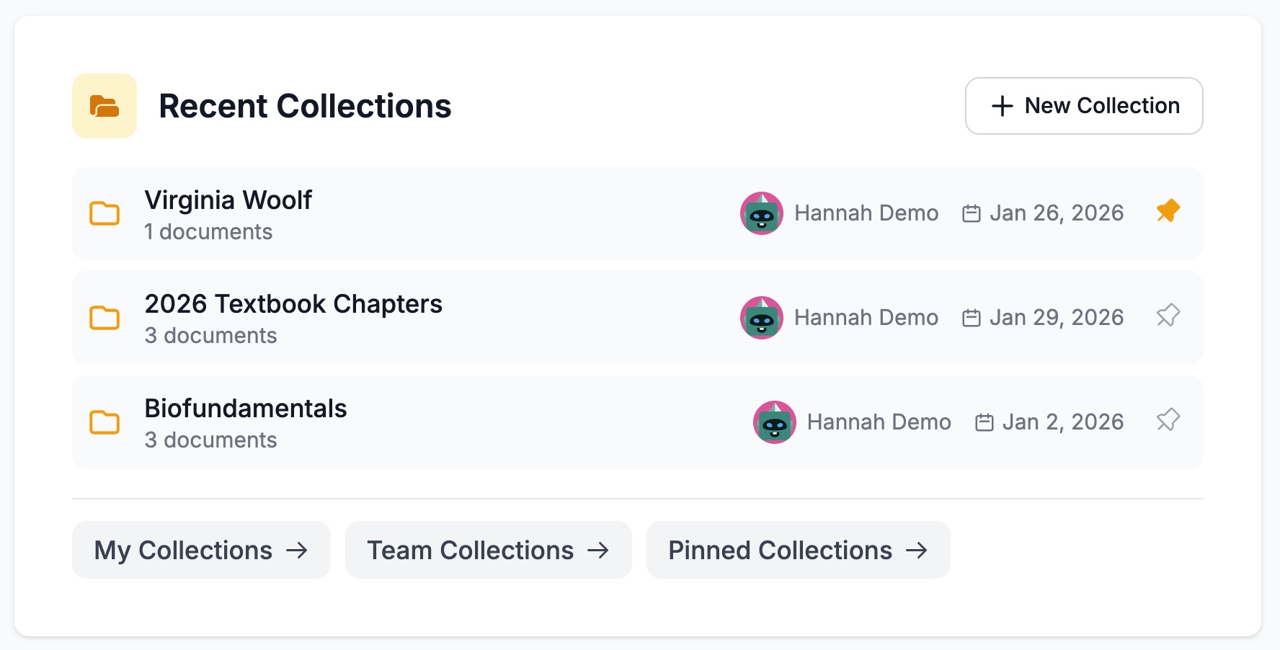Open the Virginia Woolf collection title
The image size is (1280, 650).
click(x=228, y=200)
